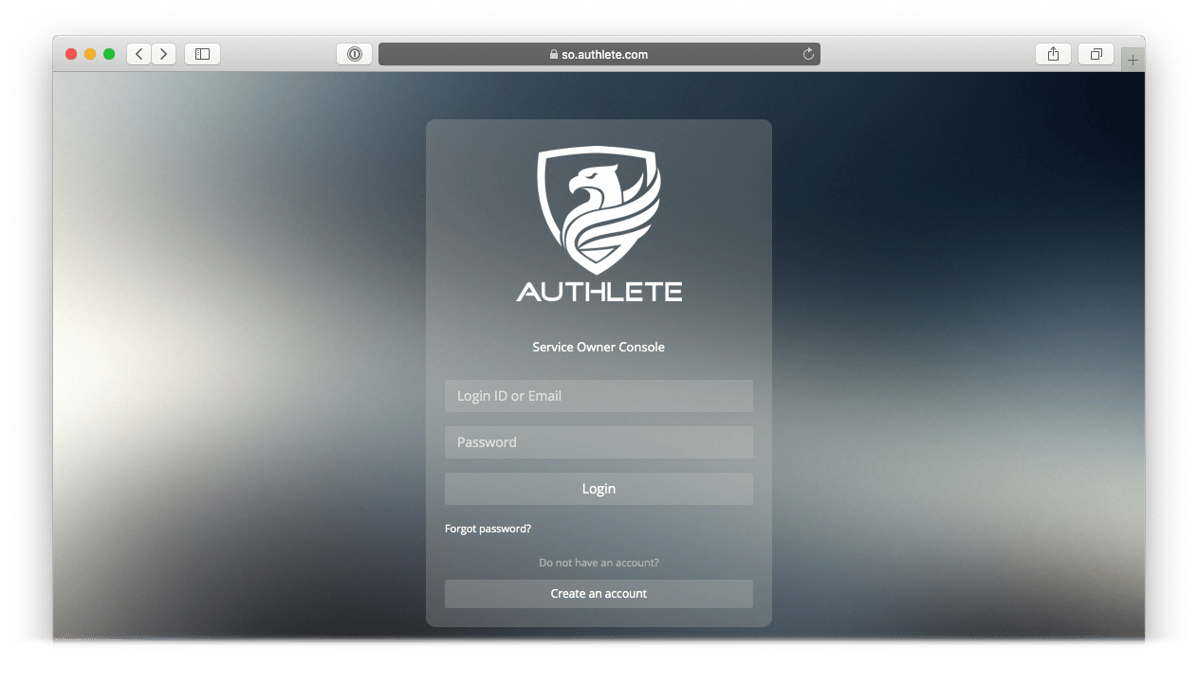Open the 1Password extension icon
This screenshot has height=700, width=1198.
point(354,54)
